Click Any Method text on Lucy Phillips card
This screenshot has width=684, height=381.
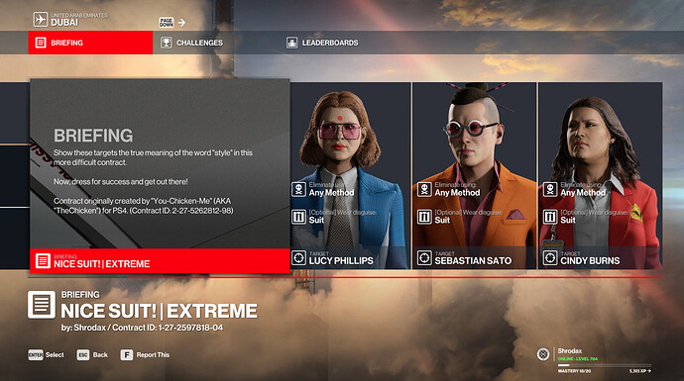(331, 192)
